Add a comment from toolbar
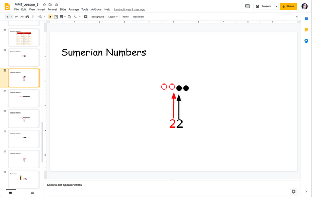 tap(86, 17)
